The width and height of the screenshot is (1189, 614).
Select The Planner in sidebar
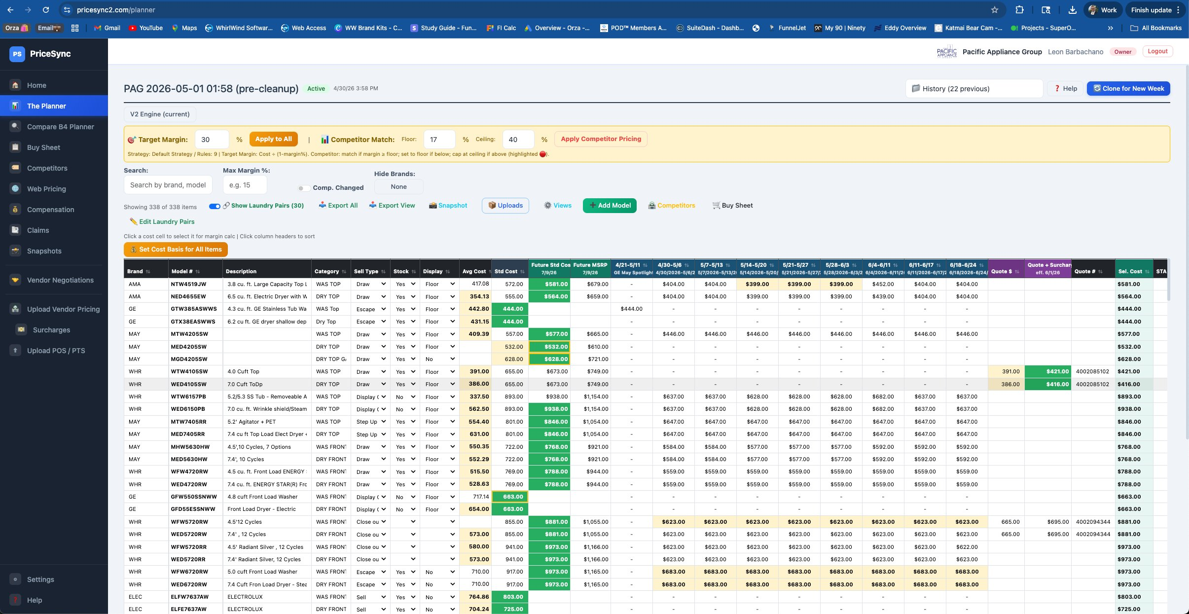pyautogui.click(x=54, y=106)
